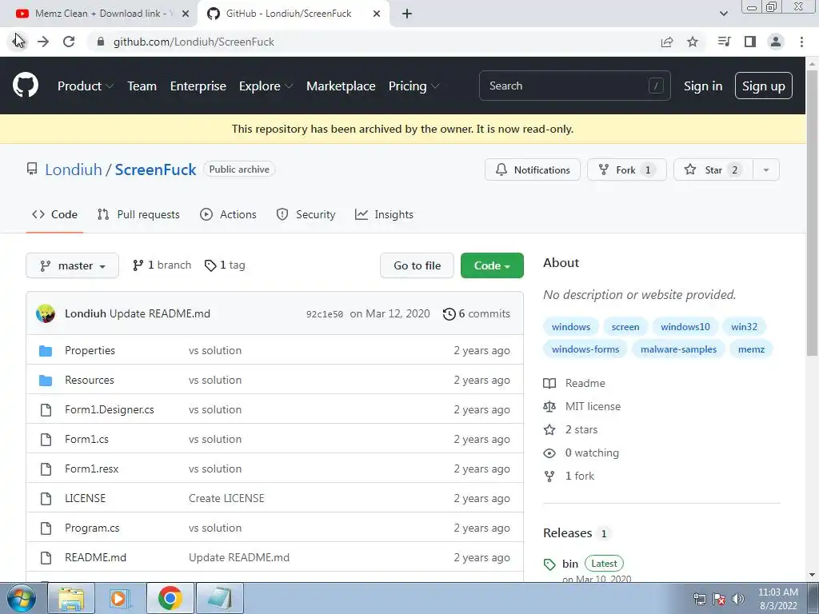Open the media control icon in Chrome toolbar
The height and width of the screenshot is (614, 819).
click(724, 42)
